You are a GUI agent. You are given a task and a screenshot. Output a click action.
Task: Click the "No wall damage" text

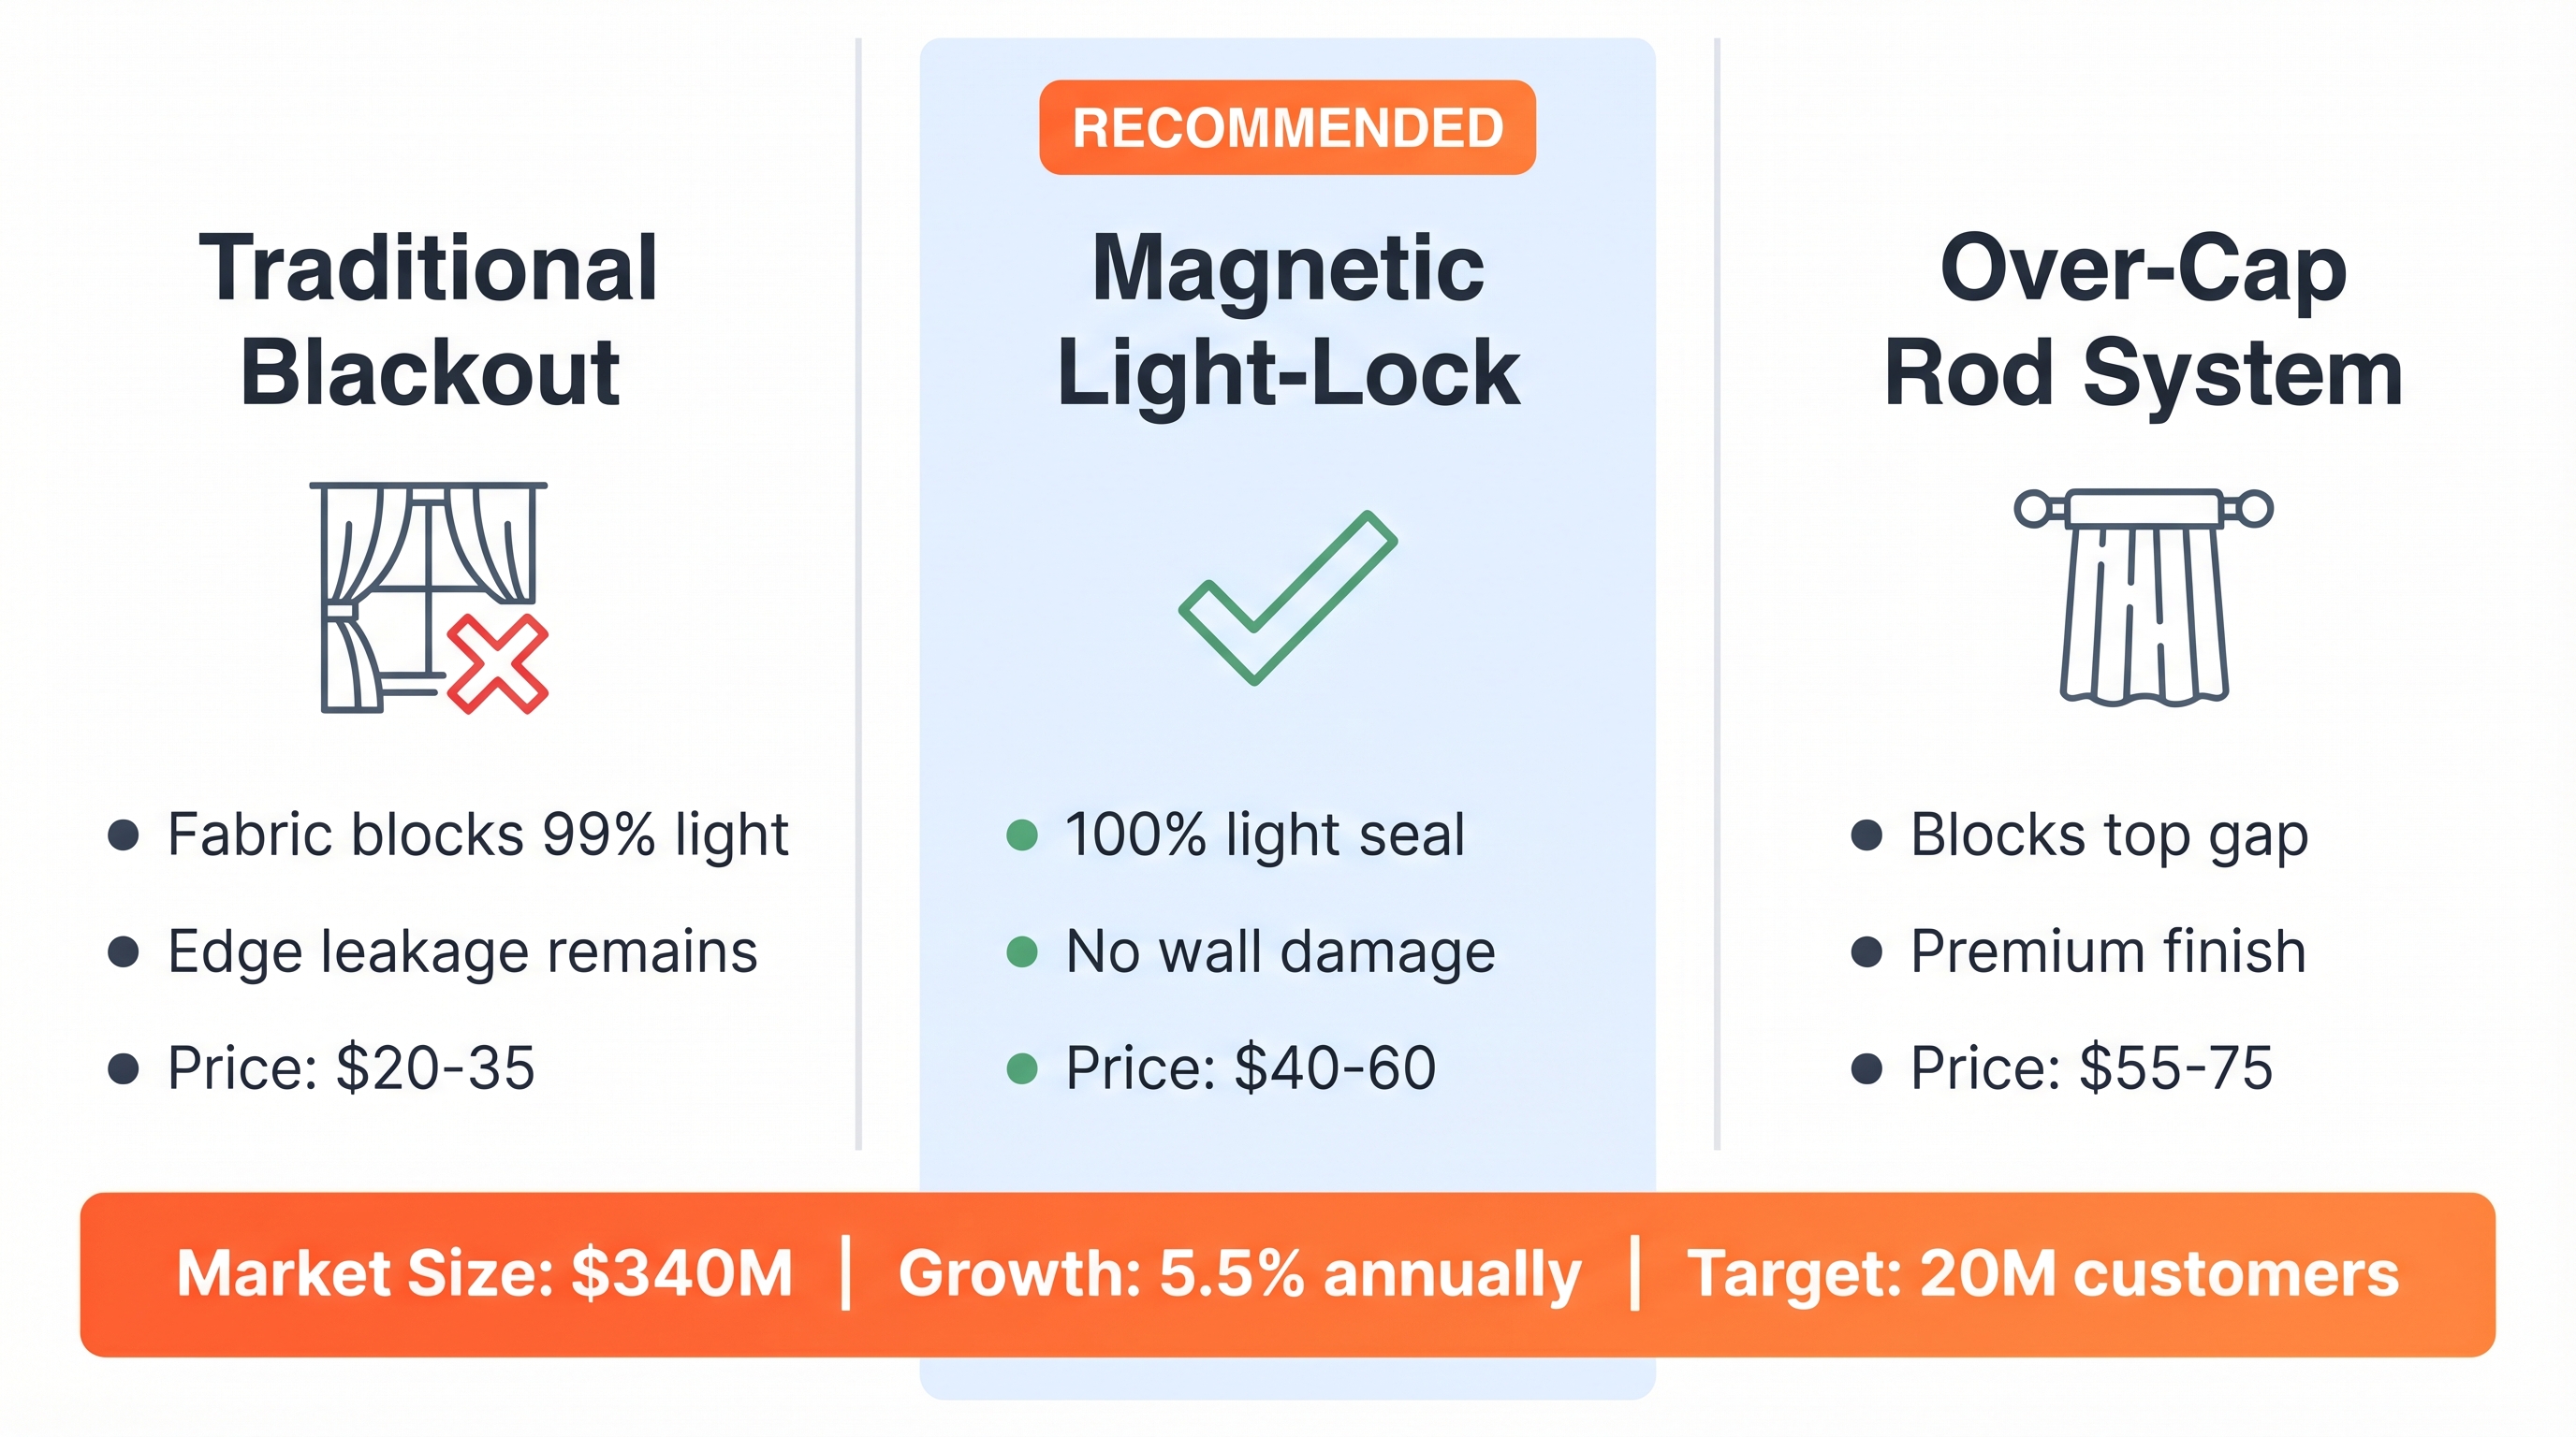[1279, 951]
